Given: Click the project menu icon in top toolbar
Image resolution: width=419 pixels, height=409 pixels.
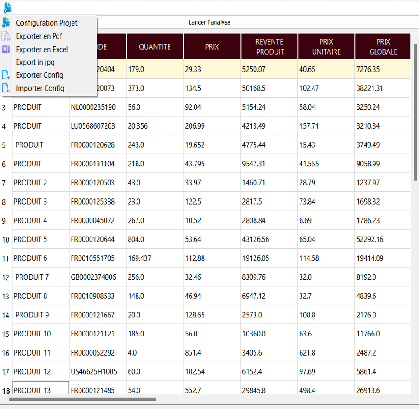Looking at the screenshot, I should coord(7,7).
